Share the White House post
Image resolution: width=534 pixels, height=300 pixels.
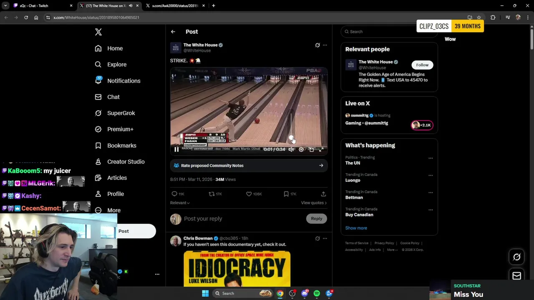pos(323,194)
